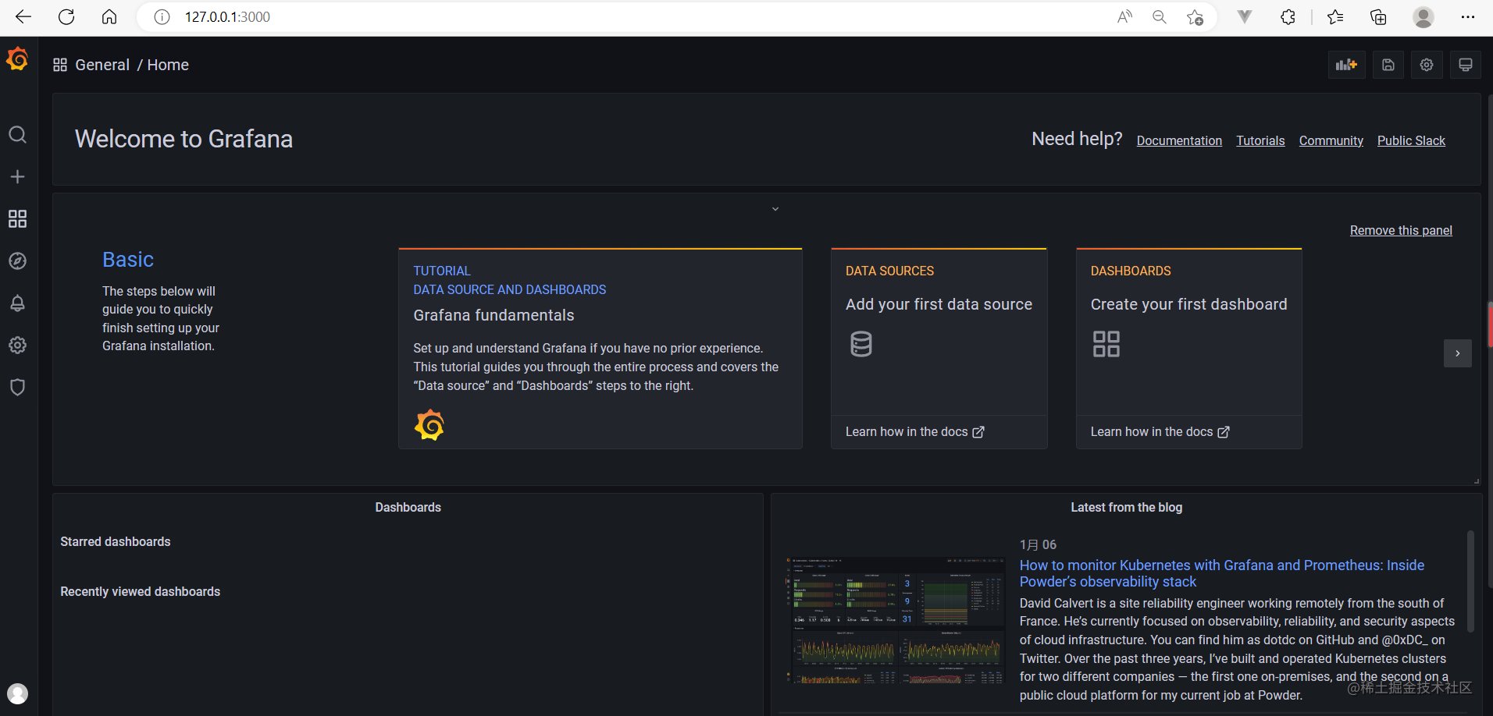View site information icon in address bar

pyautogui.click(x=162, y=17)
